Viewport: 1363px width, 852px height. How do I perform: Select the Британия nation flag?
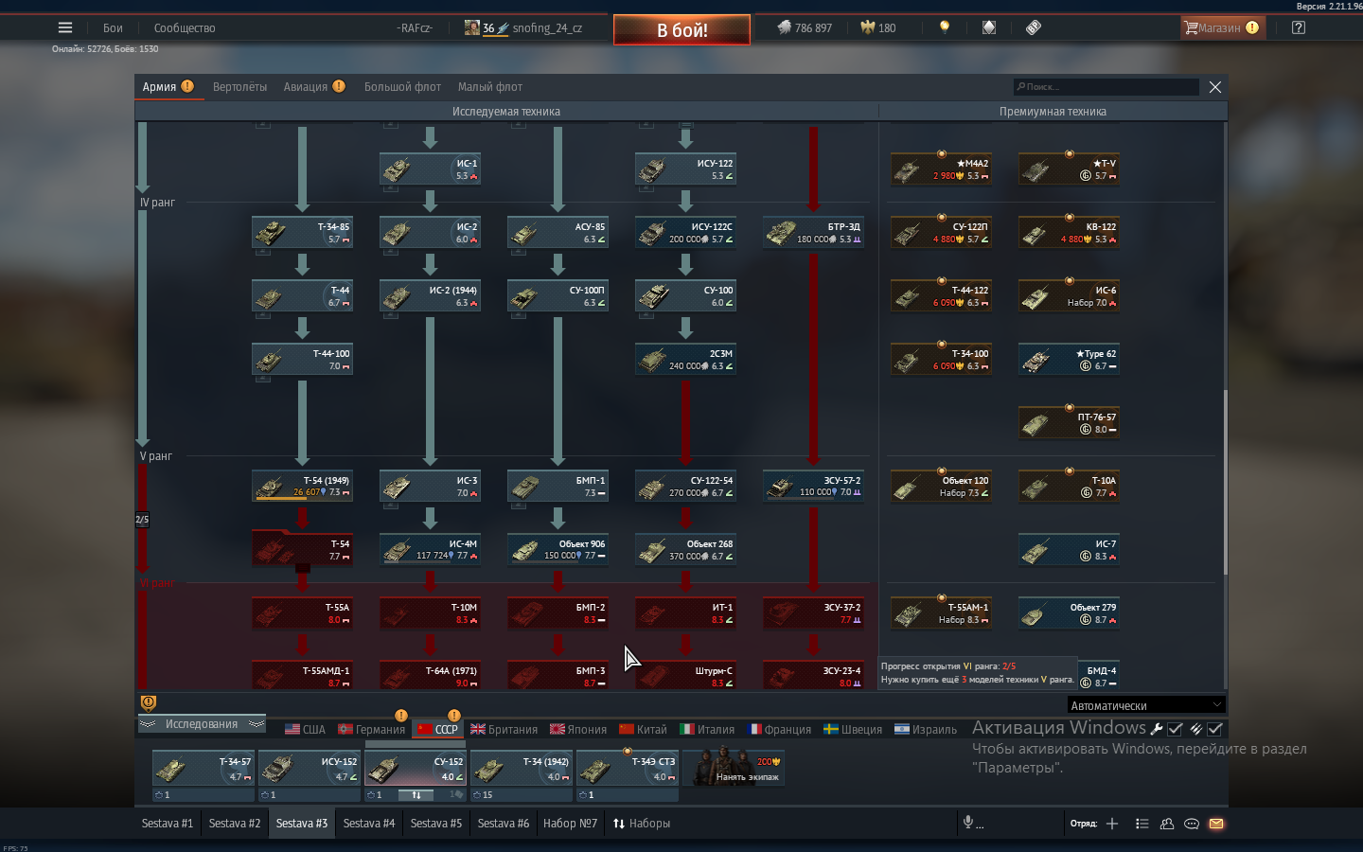(x=504, y=729)
